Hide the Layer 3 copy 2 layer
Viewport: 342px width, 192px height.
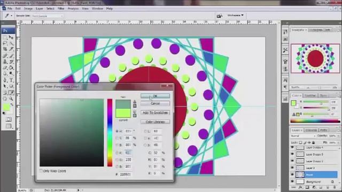coord(292,161)
